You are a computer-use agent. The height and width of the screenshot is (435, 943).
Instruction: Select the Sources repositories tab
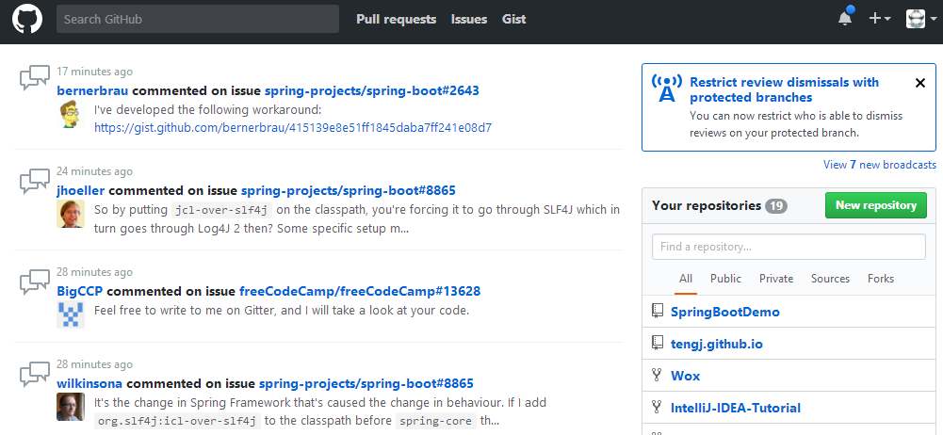click(831, 279)
